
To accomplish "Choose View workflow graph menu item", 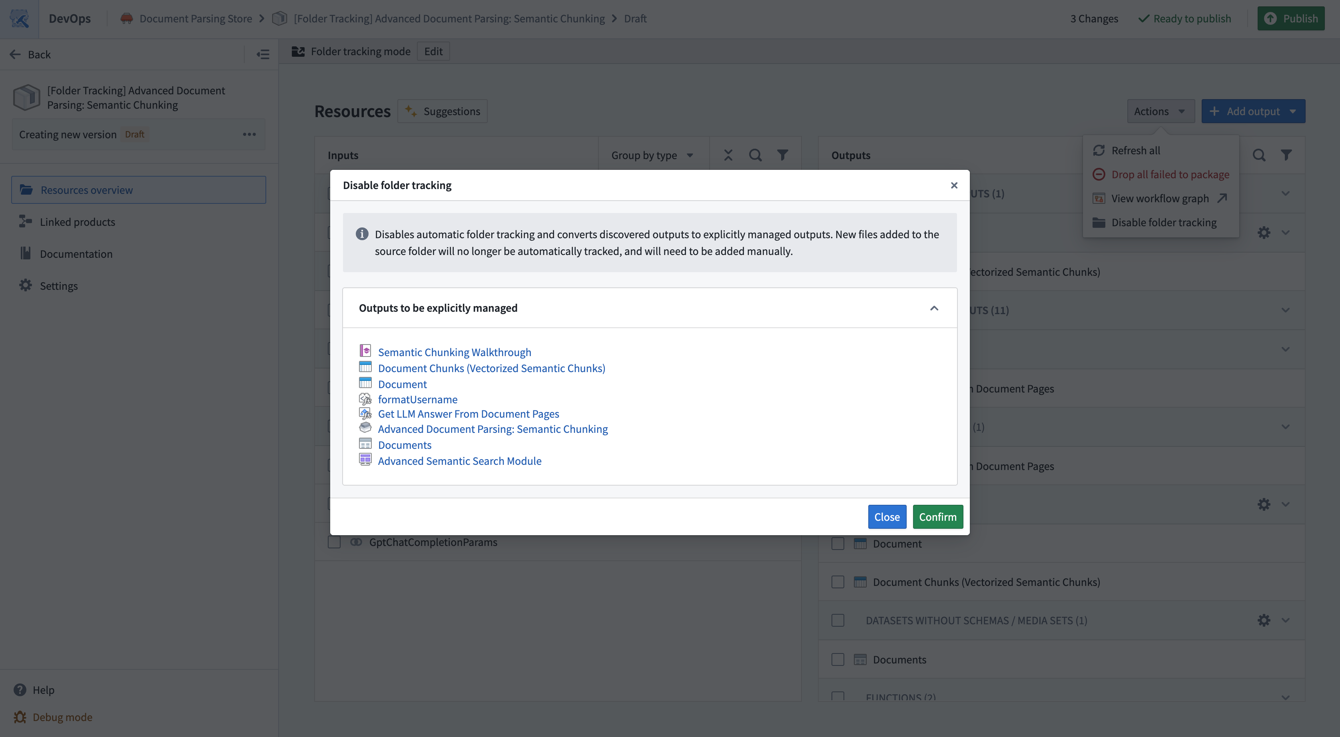I will (x=1161, y=198).
